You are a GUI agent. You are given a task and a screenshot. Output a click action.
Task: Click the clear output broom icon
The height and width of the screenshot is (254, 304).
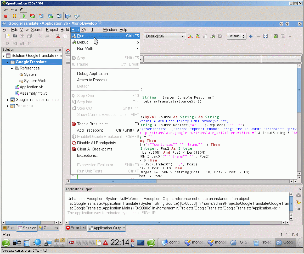click(x=299, y=202)
